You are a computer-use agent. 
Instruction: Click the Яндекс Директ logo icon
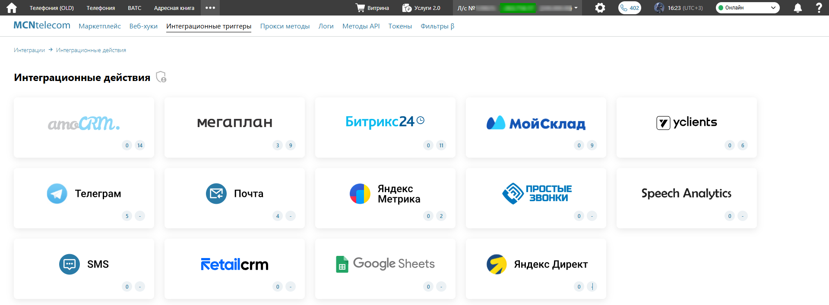[497, 264]
